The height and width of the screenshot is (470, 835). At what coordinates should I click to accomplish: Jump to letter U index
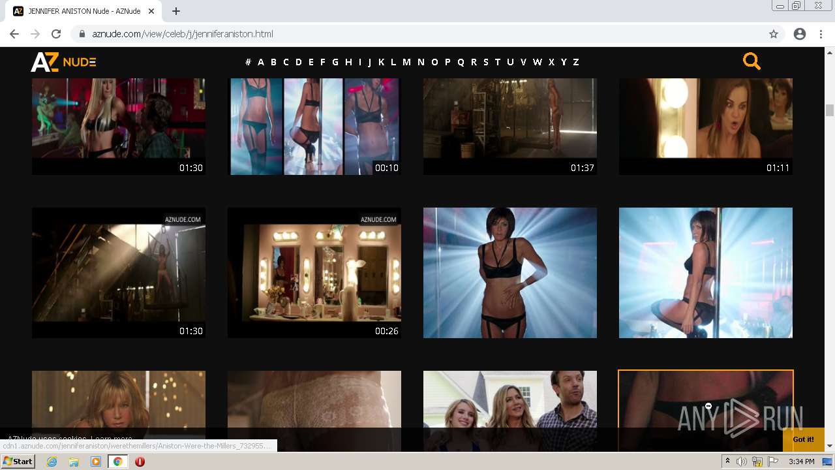coord(510,62)
